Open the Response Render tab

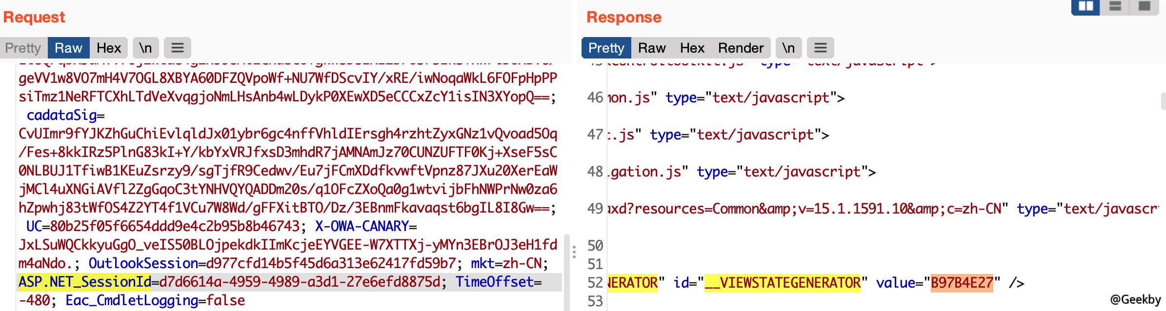741,48
